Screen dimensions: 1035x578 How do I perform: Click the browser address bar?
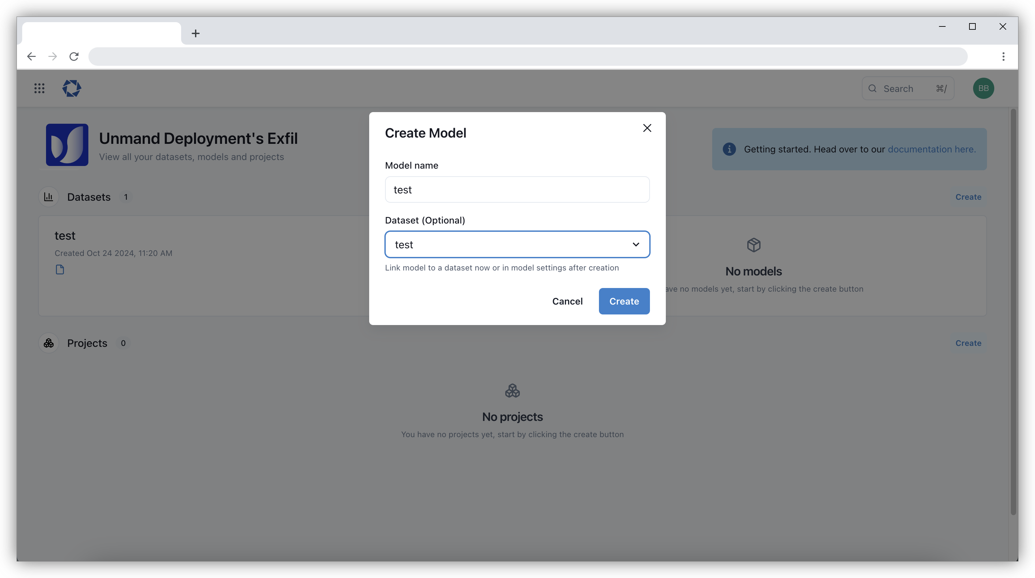point(527,57)
